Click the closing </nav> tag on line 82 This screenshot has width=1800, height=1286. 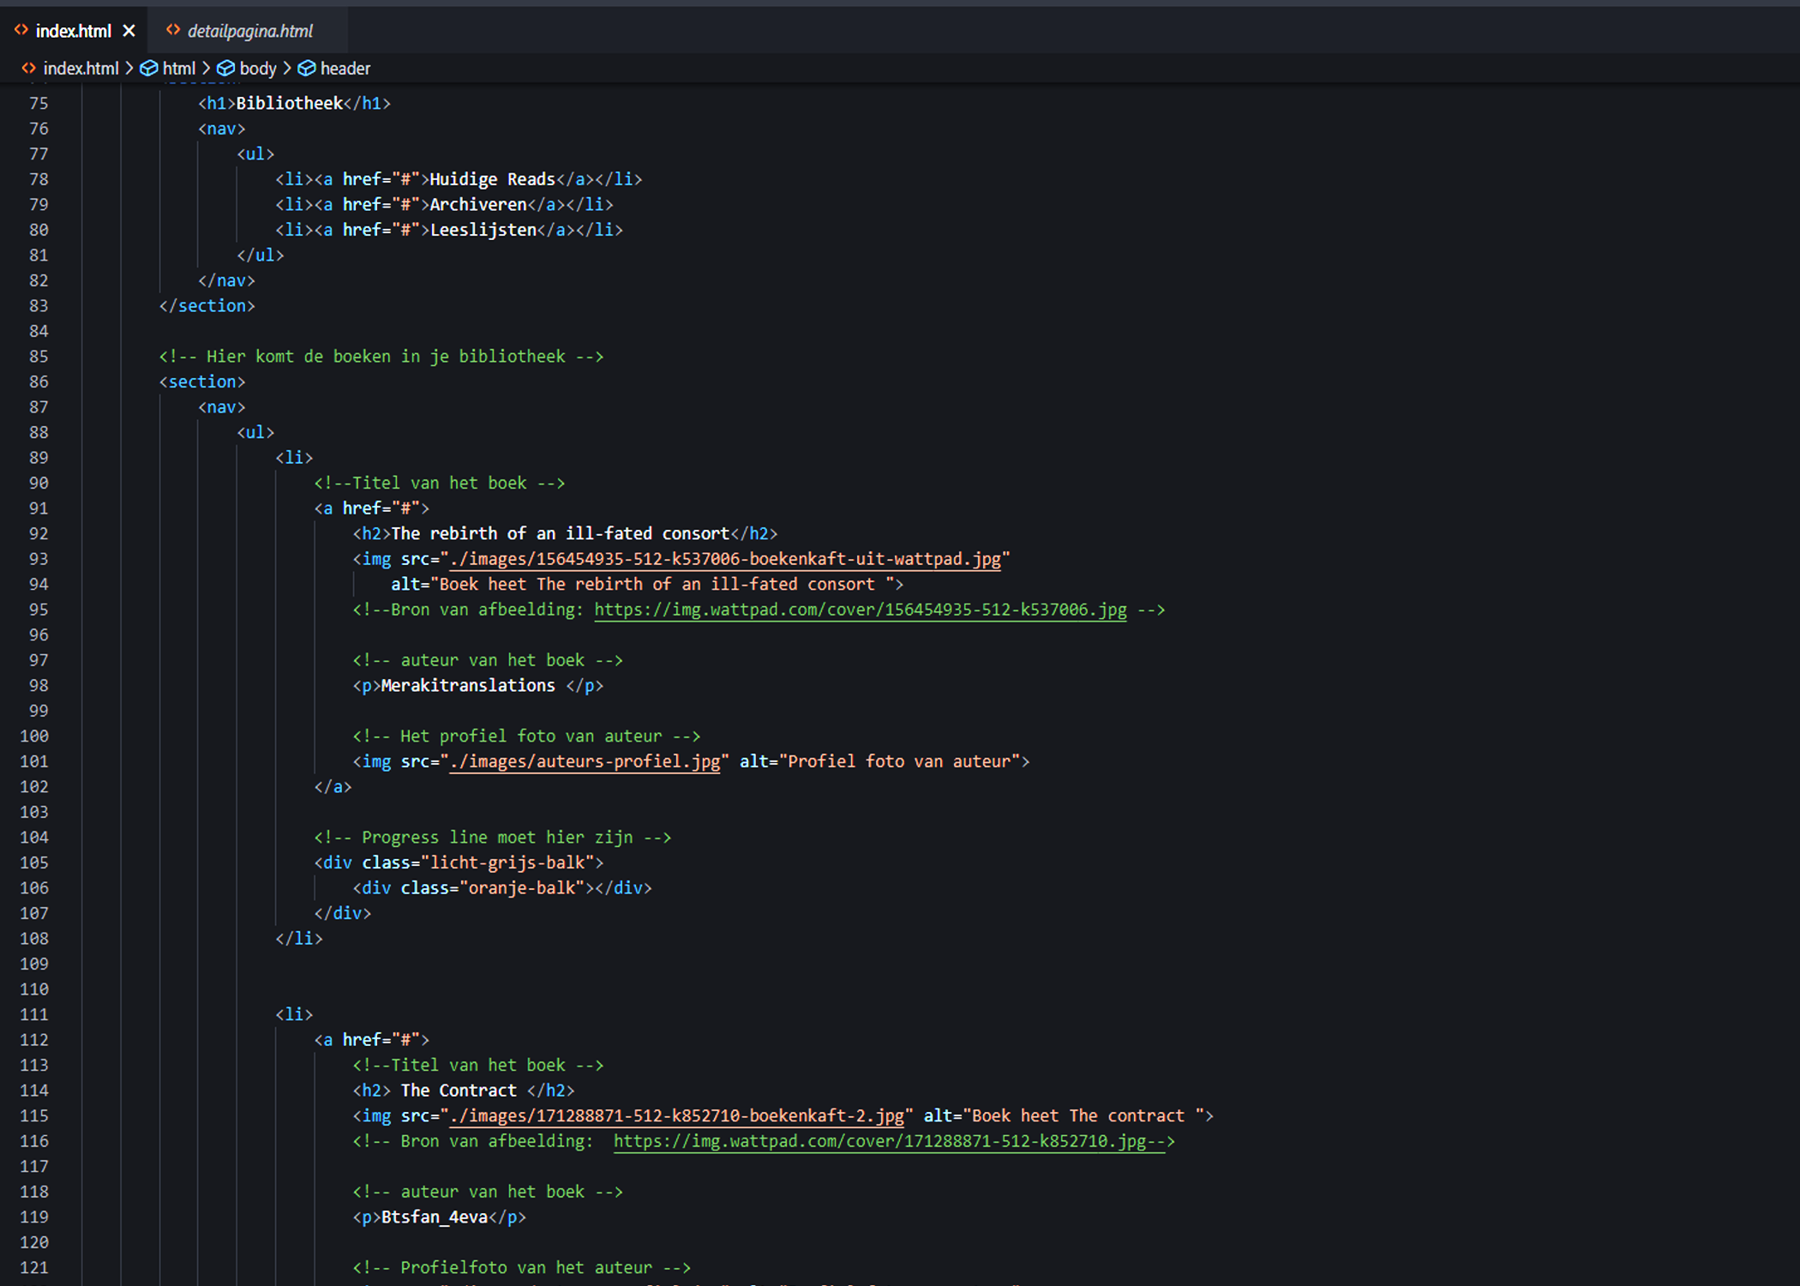coord(226,280)
